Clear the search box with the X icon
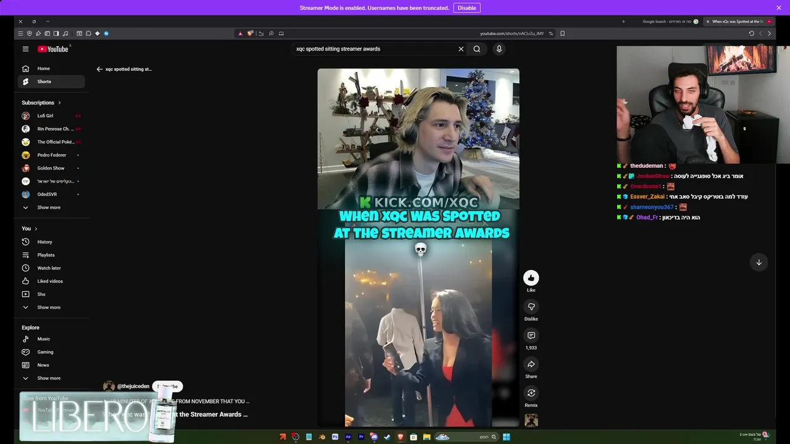Image resolution: width=790 pixels, height=444 pixels. tap(460, 49)
